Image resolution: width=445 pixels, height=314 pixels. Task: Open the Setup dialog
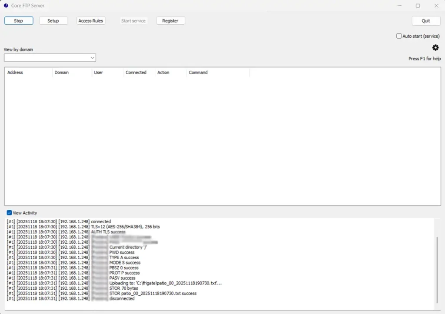click(53, 20)
